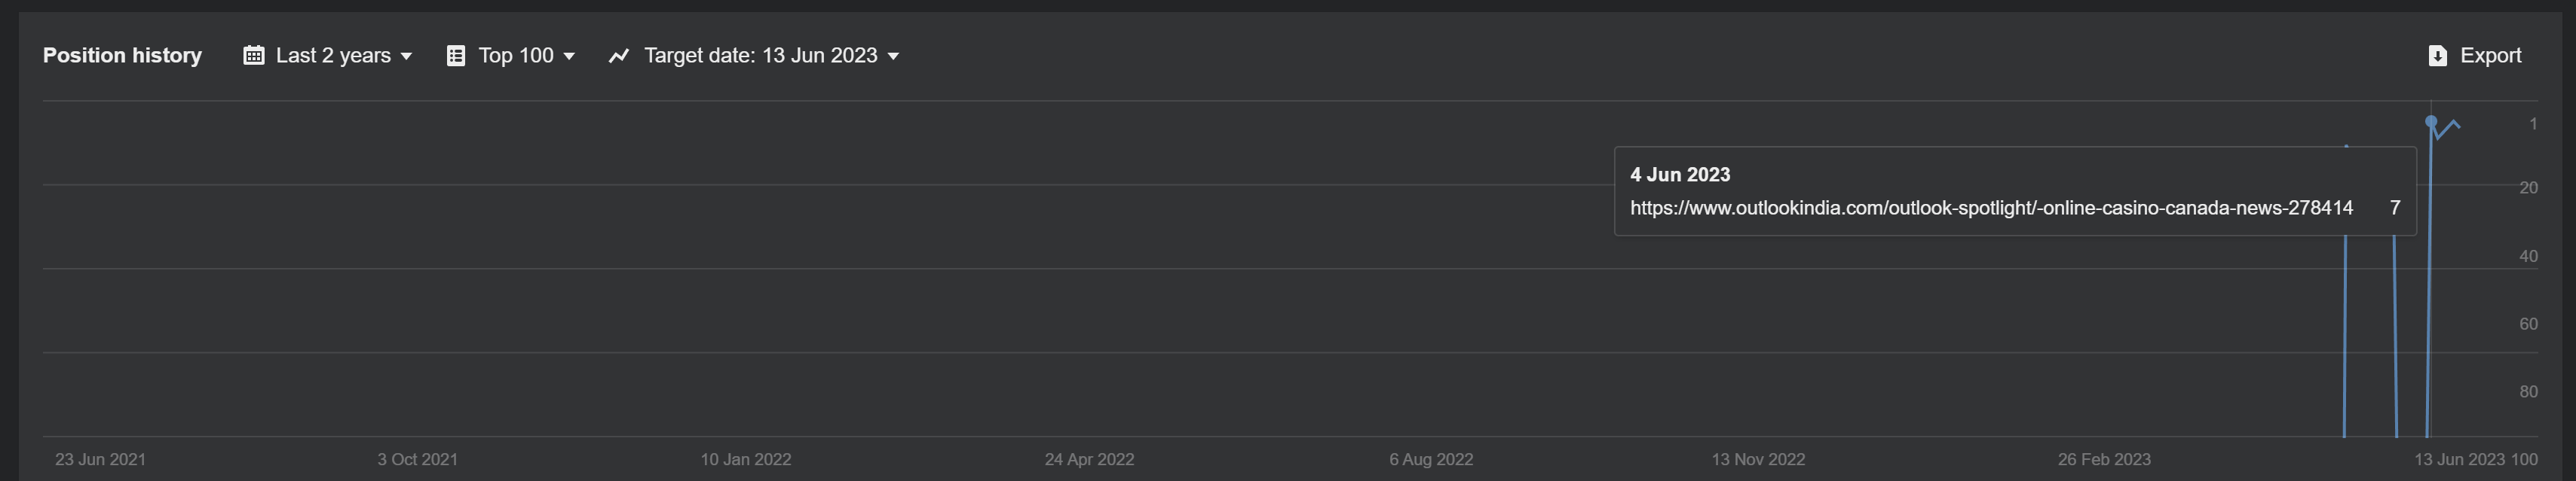Viewport: 2576px width, 481px height.
Task: Click the 4 Jun 2023 tooltip date
Action: coord(1680,175)
